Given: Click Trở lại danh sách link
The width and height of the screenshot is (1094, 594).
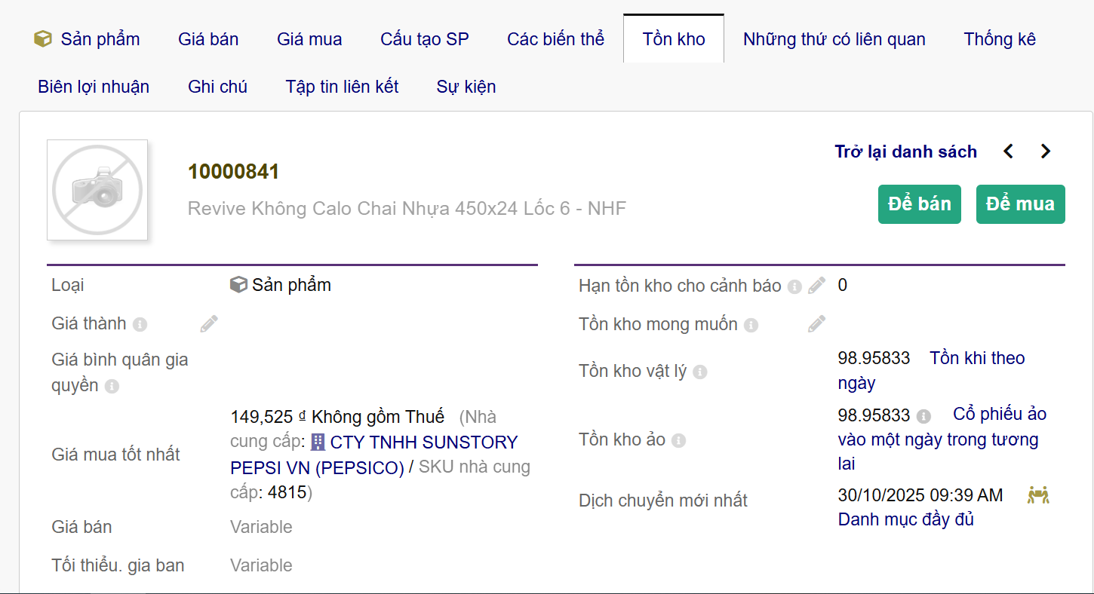Looking at the screenshot, I should pyautogui.click(x=905, y=151).
